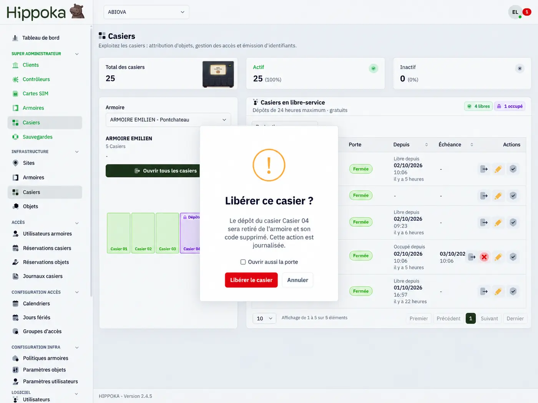Click Ouvrir tous les casiers button

point(153,171)
